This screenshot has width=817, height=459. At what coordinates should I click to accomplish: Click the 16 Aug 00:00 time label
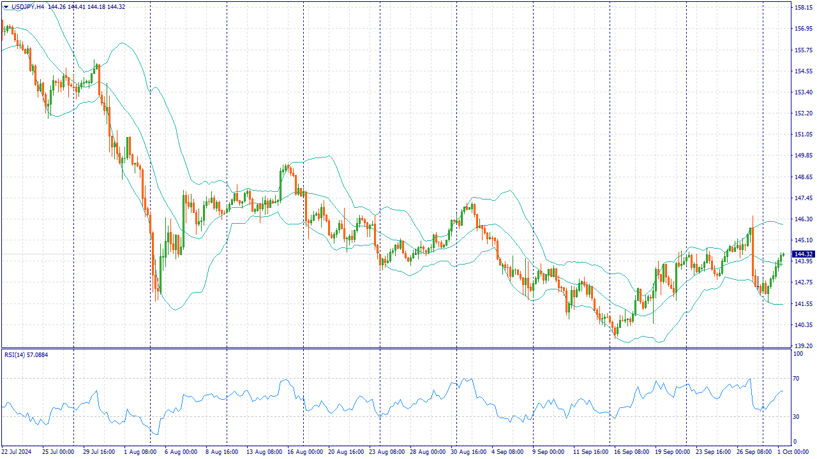pos(305,451)
